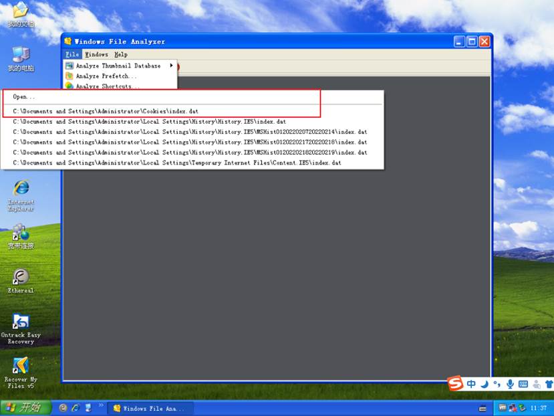Click the microphone voice input icon

point(510,384)
